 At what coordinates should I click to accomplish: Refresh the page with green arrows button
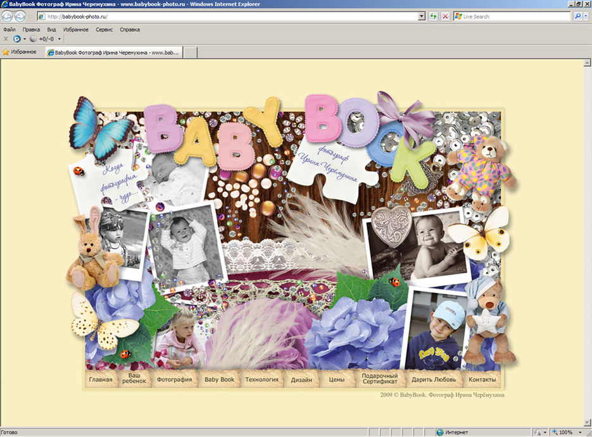click(x=433, y=16)
